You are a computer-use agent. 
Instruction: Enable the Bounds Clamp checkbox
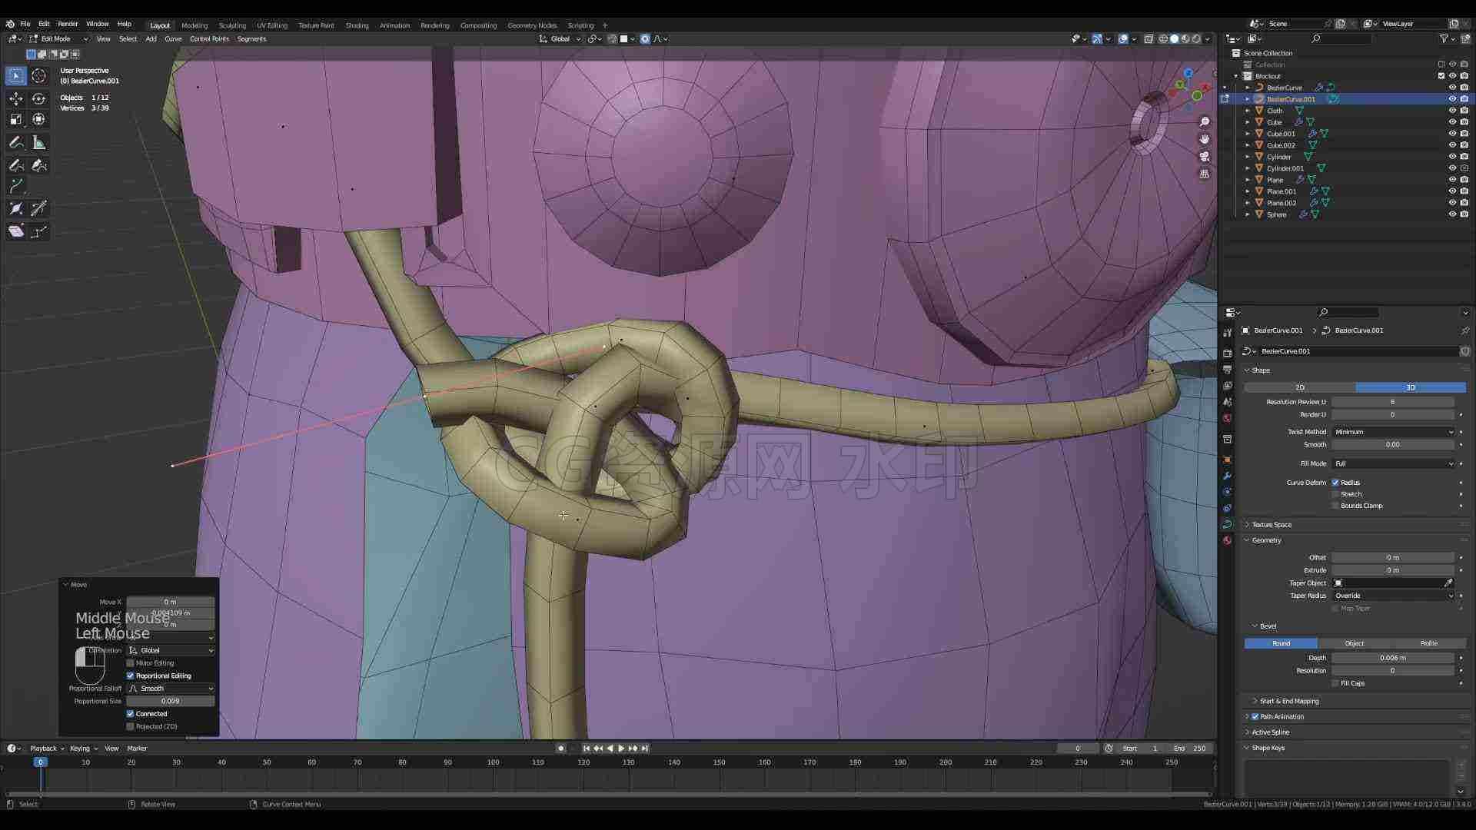pyautogui.click(x=1335, y=506)
